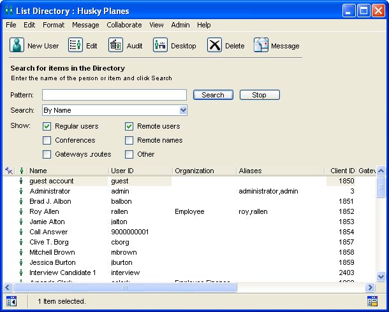
Task: Disable the Remote users checkbox
Action: coord(129,126)
